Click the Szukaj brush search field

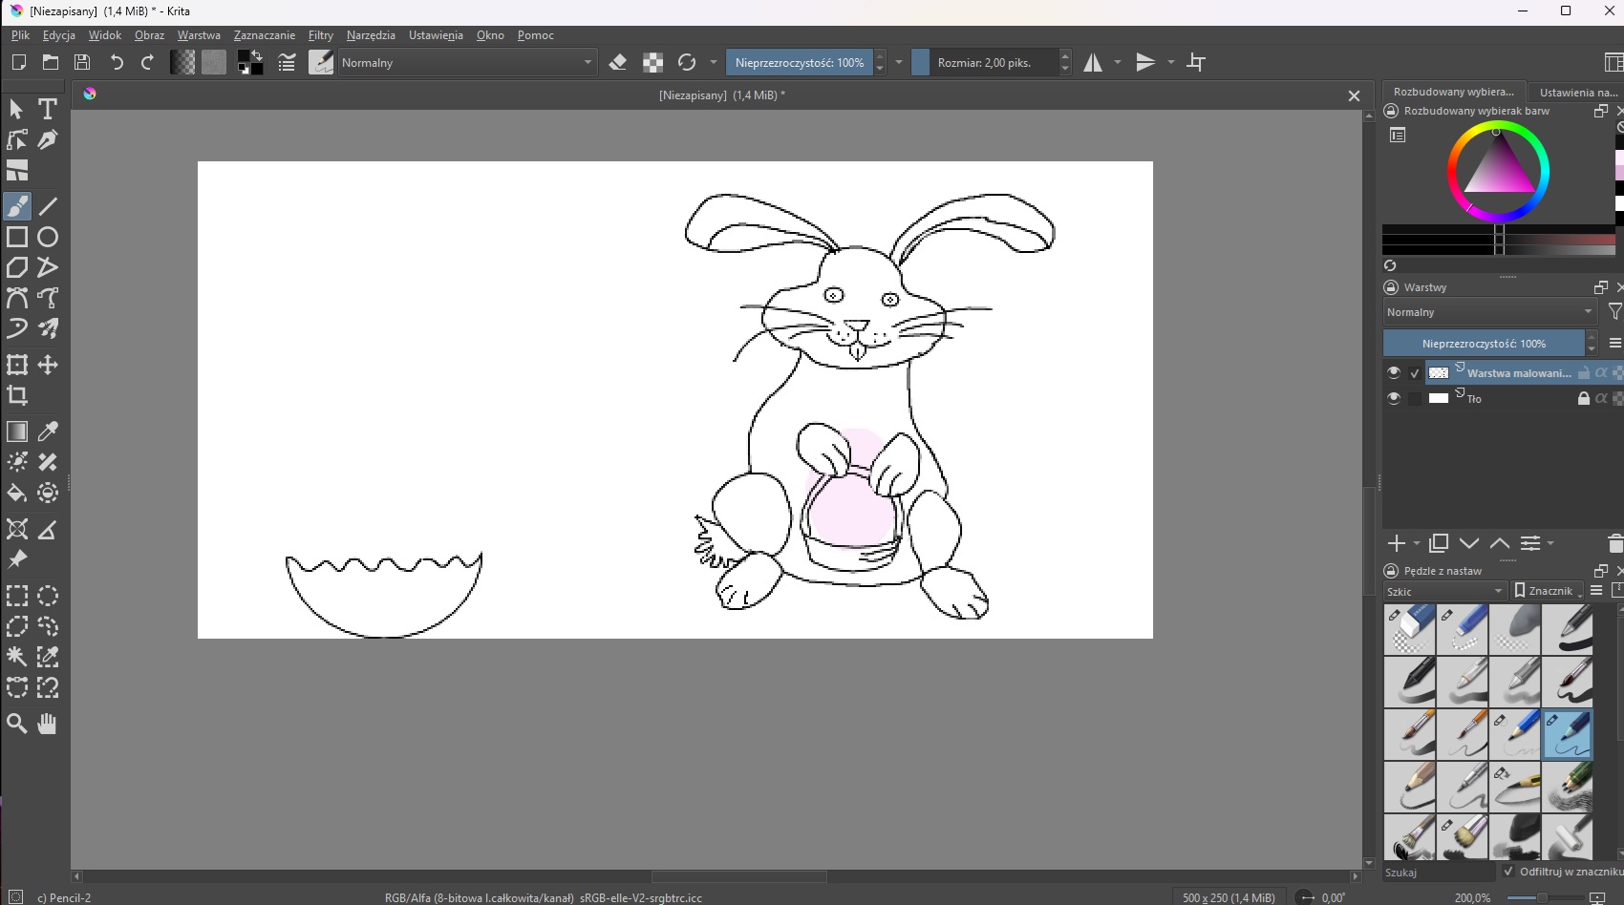1438,873
